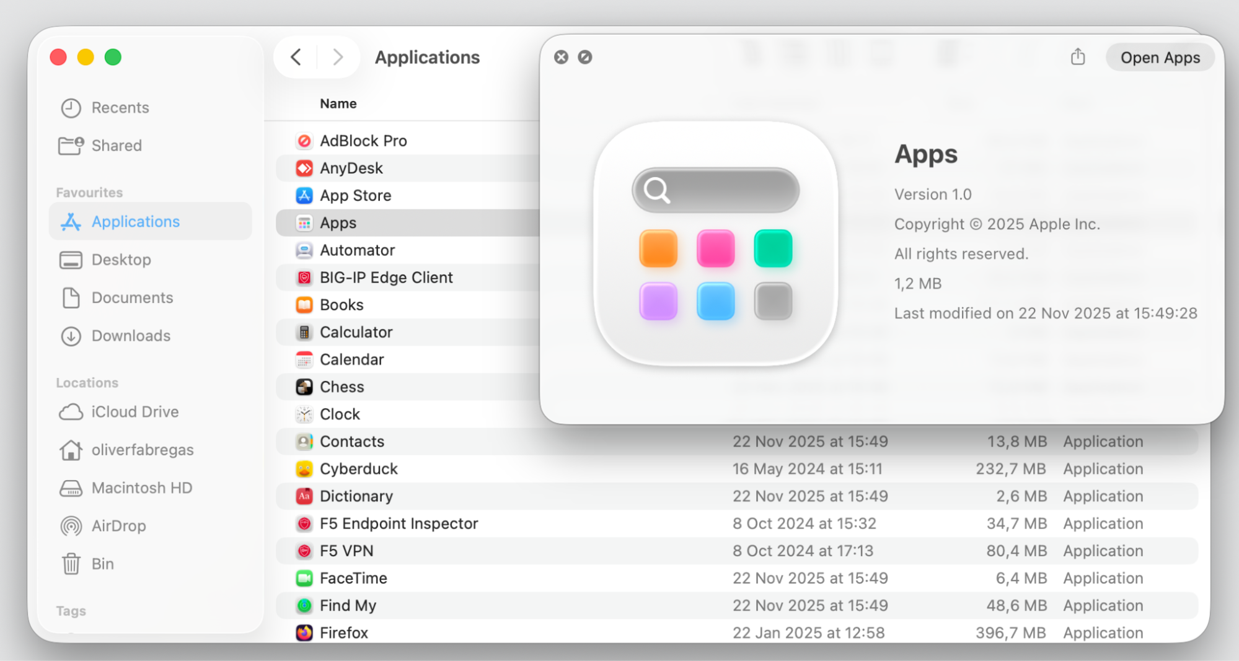The width and height of the screenshot is (1239, 661).
Task: Select the Contacts app icon
Action: 304,442
